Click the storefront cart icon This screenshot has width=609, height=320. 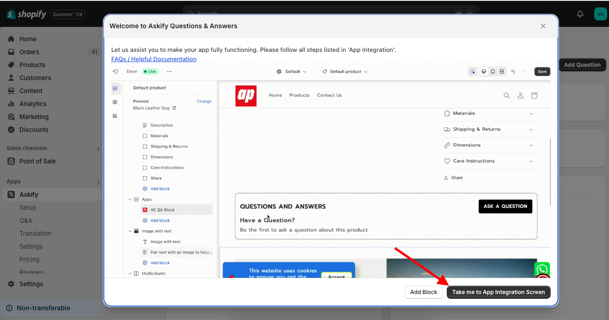click(x=534, y=95)
